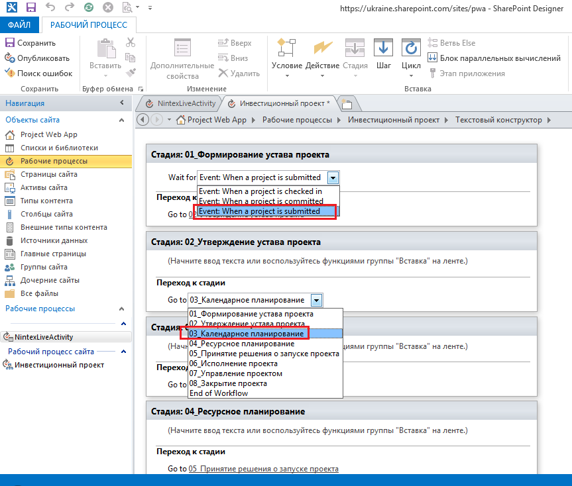Click the Вставить paste icon
Image resolution: width=572 pixels, height=486 pixels.
point(106,48)
